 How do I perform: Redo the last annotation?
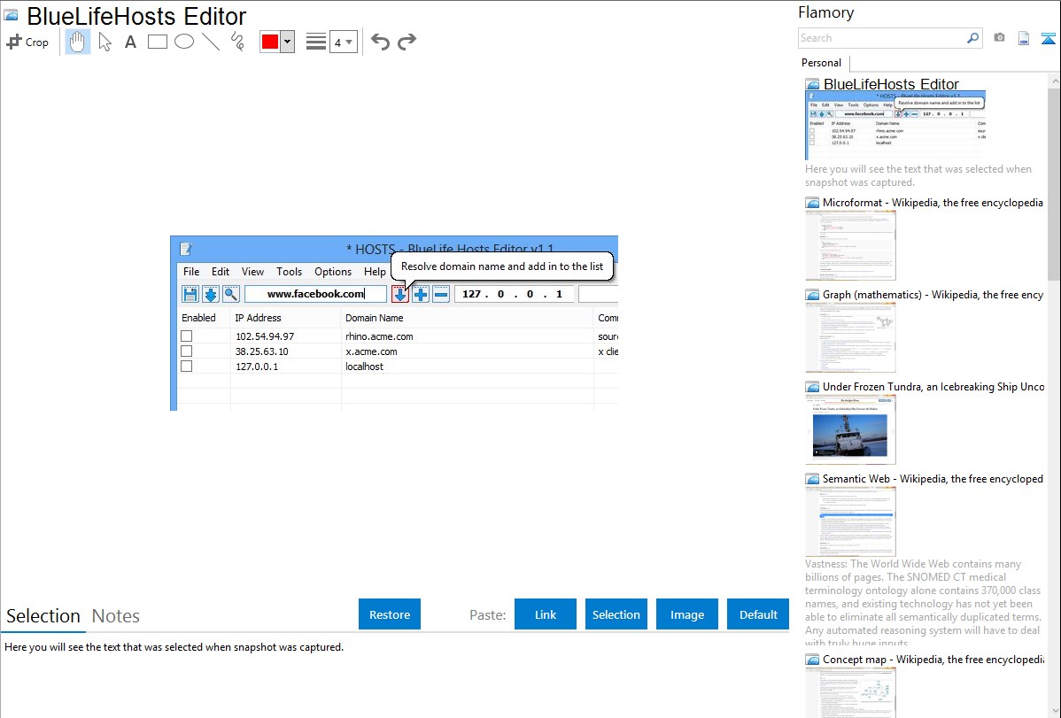coord(407,42)
